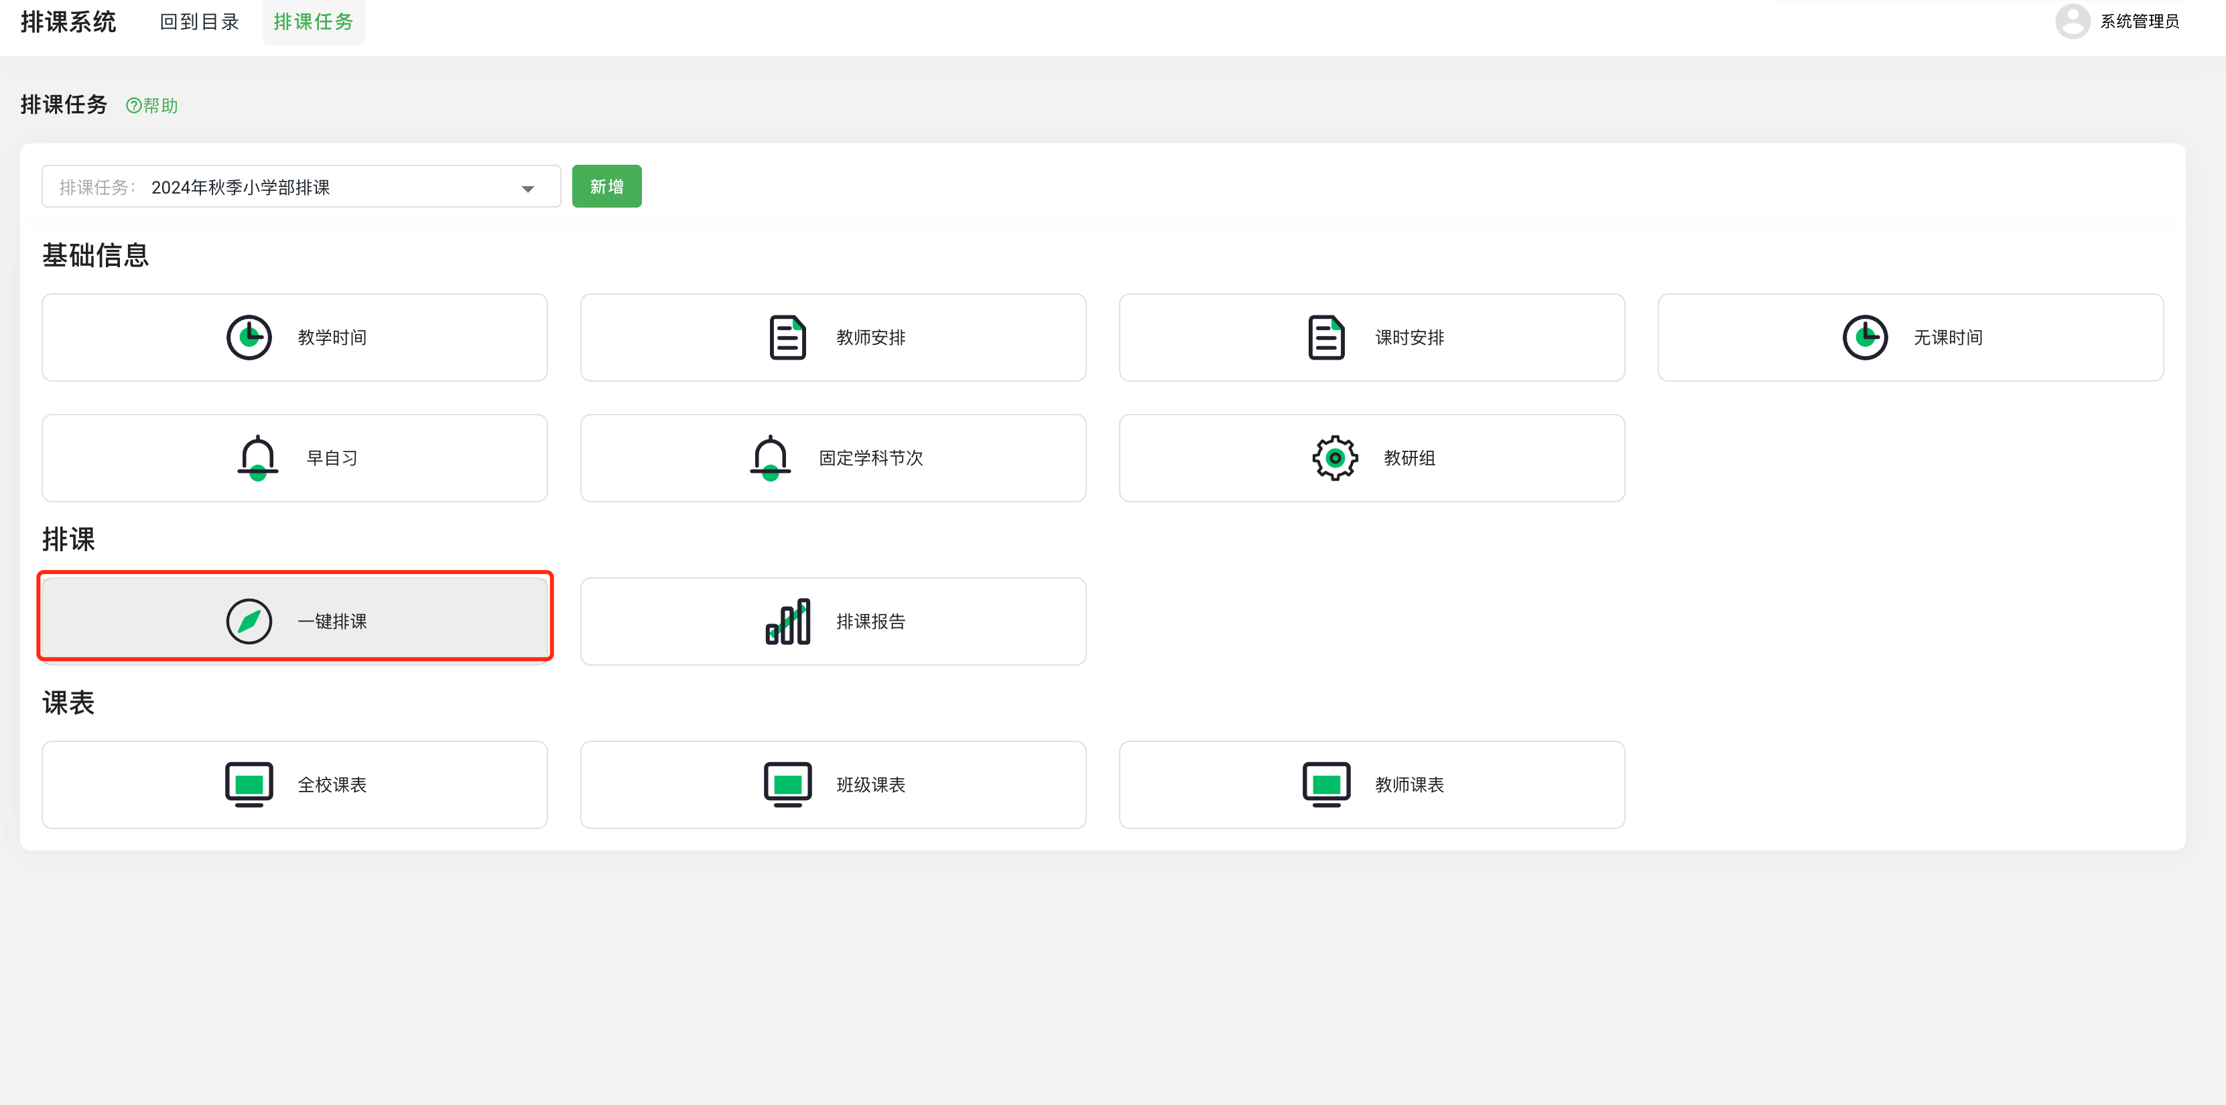This screenshot has width=2226, height=1105.
Task: Click the clock icon for 教学时间
Action: pos(249,337)
